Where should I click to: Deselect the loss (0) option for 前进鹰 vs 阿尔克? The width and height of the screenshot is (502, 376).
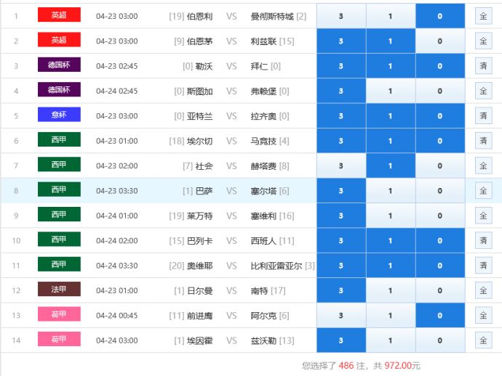[x=439, y=316]
